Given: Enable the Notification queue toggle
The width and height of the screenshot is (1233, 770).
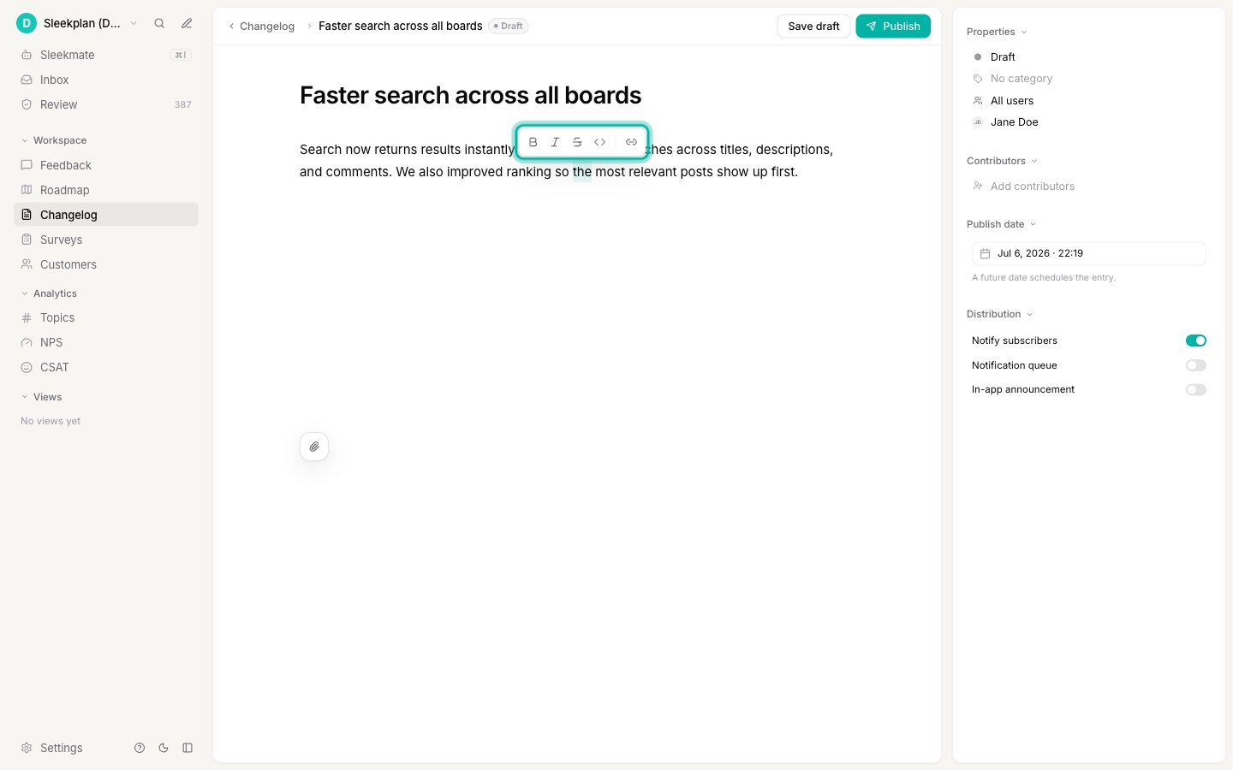Looking at the screenshot, I should [1196, 365].
